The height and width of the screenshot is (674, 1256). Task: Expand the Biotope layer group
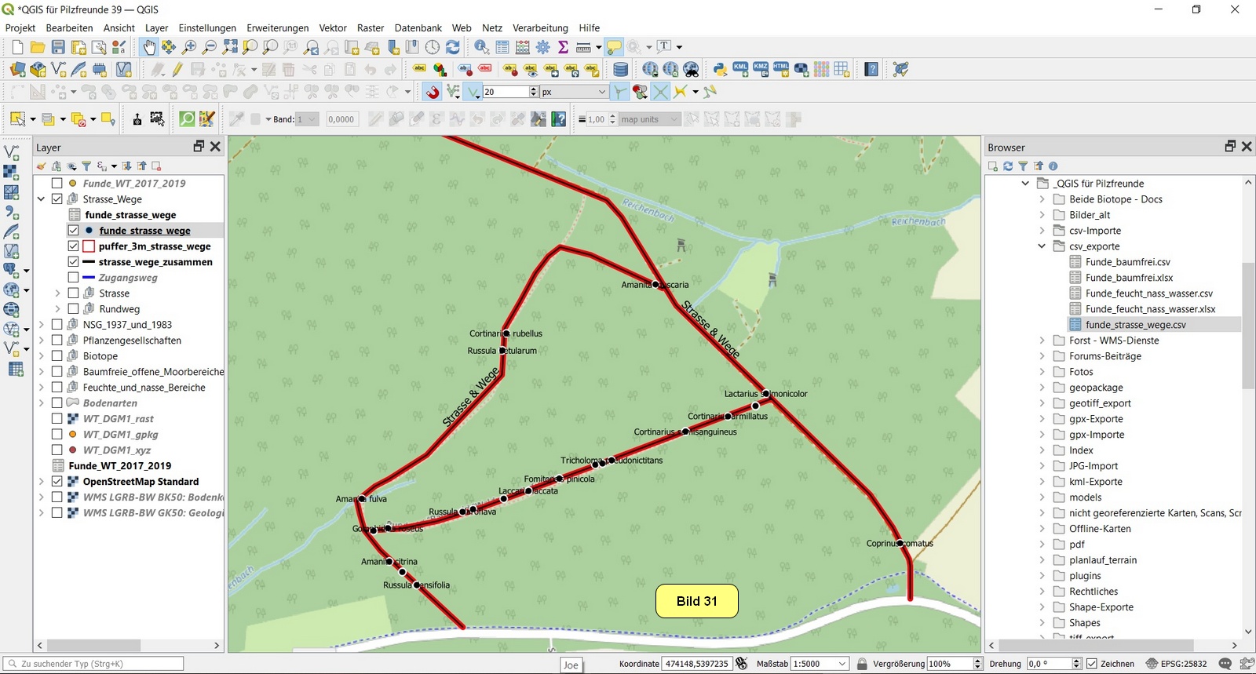tap(42, 356)
